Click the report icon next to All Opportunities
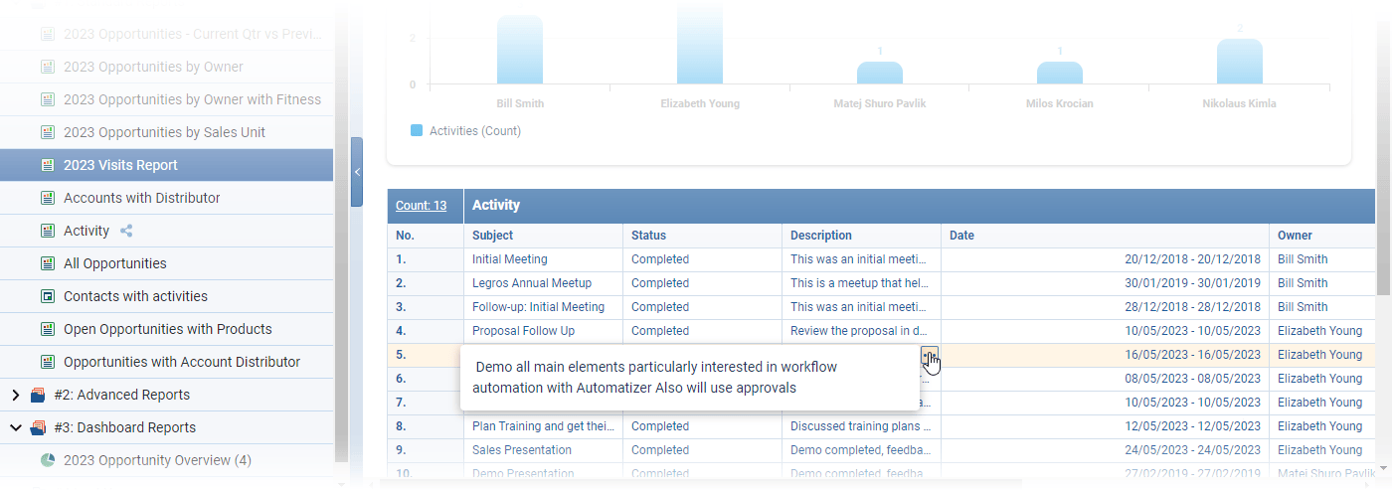This screenshot has height=490, width=1392. coord(47,263)
